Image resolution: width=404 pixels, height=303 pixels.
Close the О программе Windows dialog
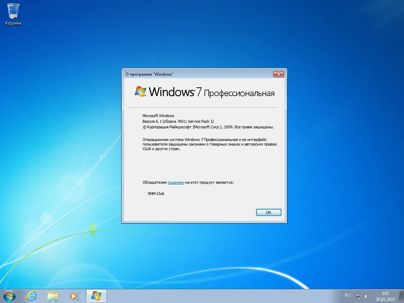(x=279, y=74)
